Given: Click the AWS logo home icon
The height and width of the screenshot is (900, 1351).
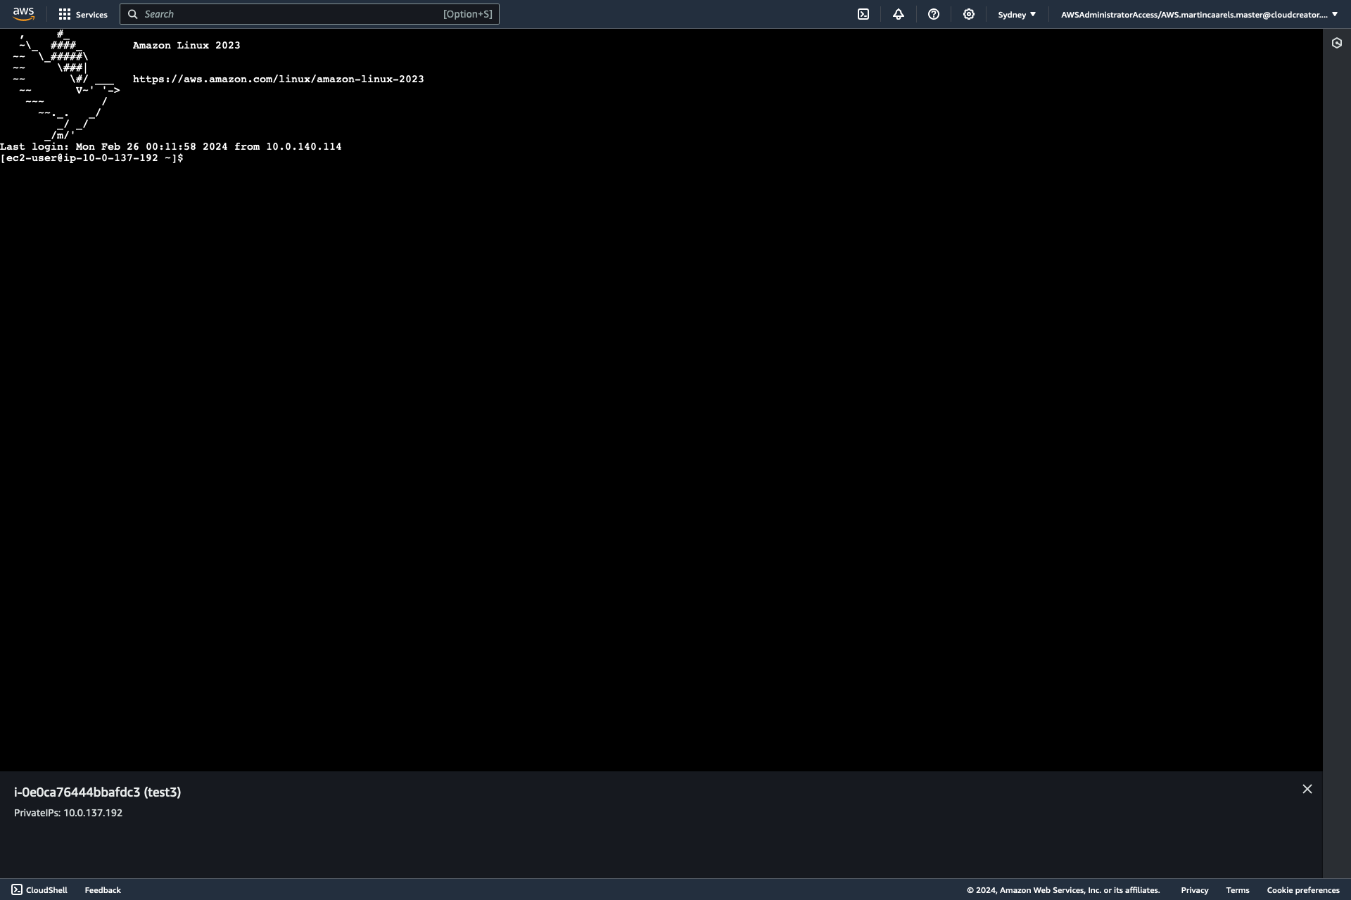Looking at the screenshot, I should coord(23,14).
